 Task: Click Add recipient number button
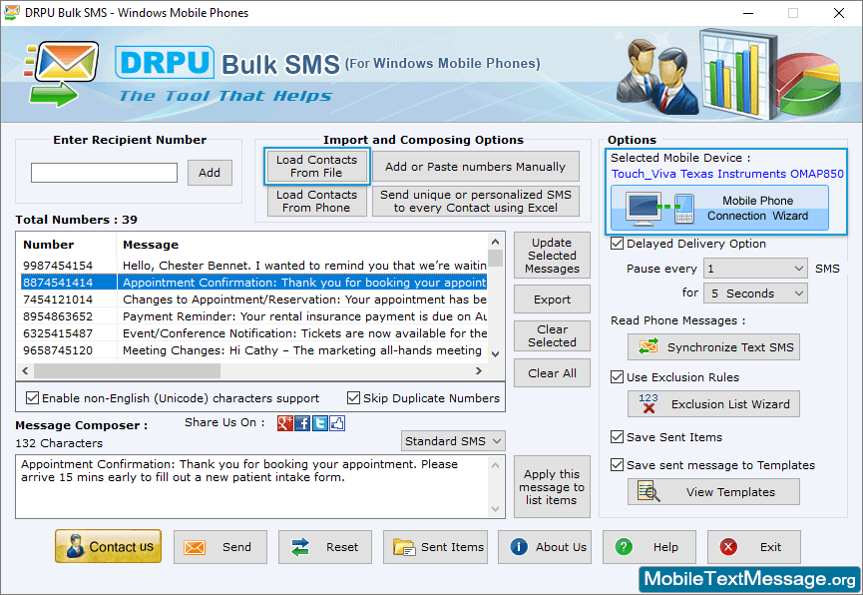210,173
